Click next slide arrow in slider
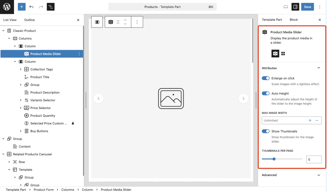The height and width of the screenshot is (192, 327). 243,99
